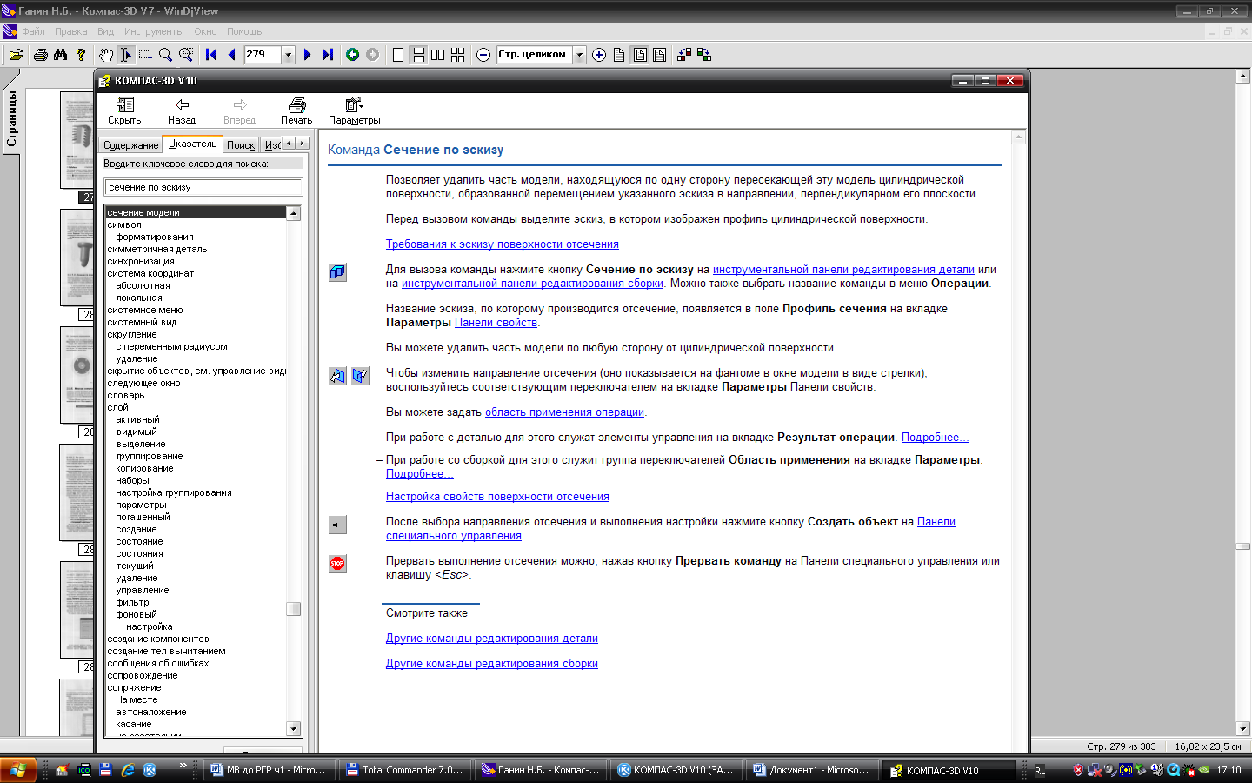Select the text selection cursor tool
This screenshot has height=783, width=1252.
(125, 55)
